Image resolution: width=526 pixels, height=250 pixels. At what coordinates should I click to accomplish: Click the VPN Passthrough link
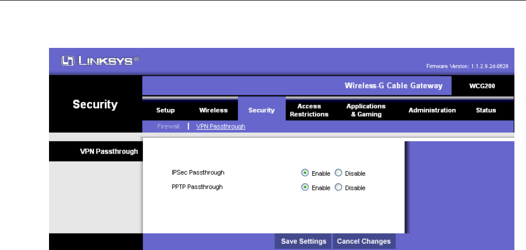221,126
